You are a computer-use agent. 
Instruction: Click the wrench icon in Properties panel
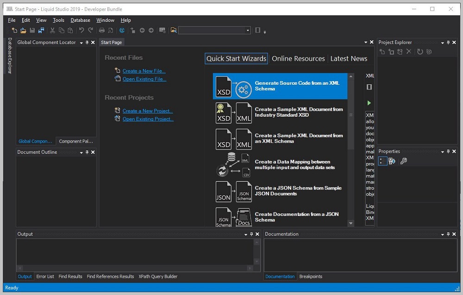click(x=403, y=161)
